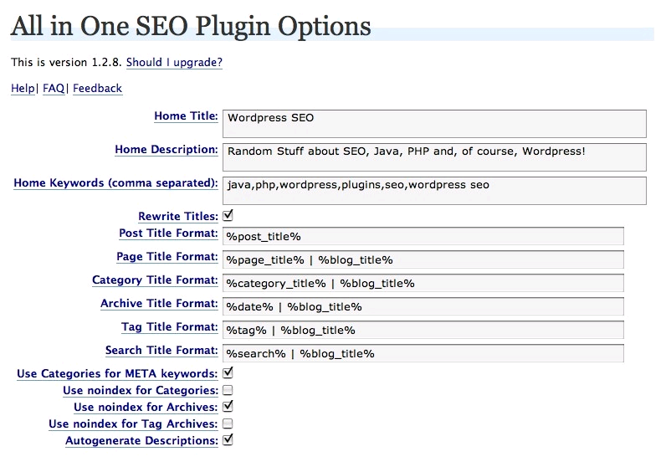Open the Help link
This screenshot has width=666, height=467.
pyautogui.click(x=23, y=88)
